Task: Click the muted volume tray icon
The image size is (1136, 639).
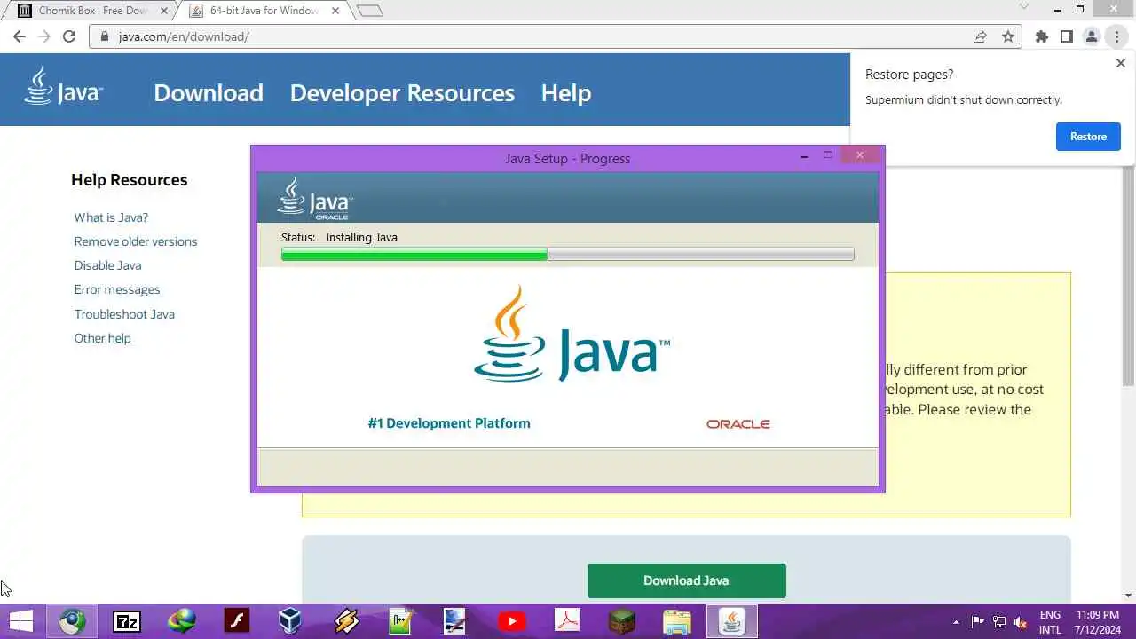Action: tap(1021, 622)
